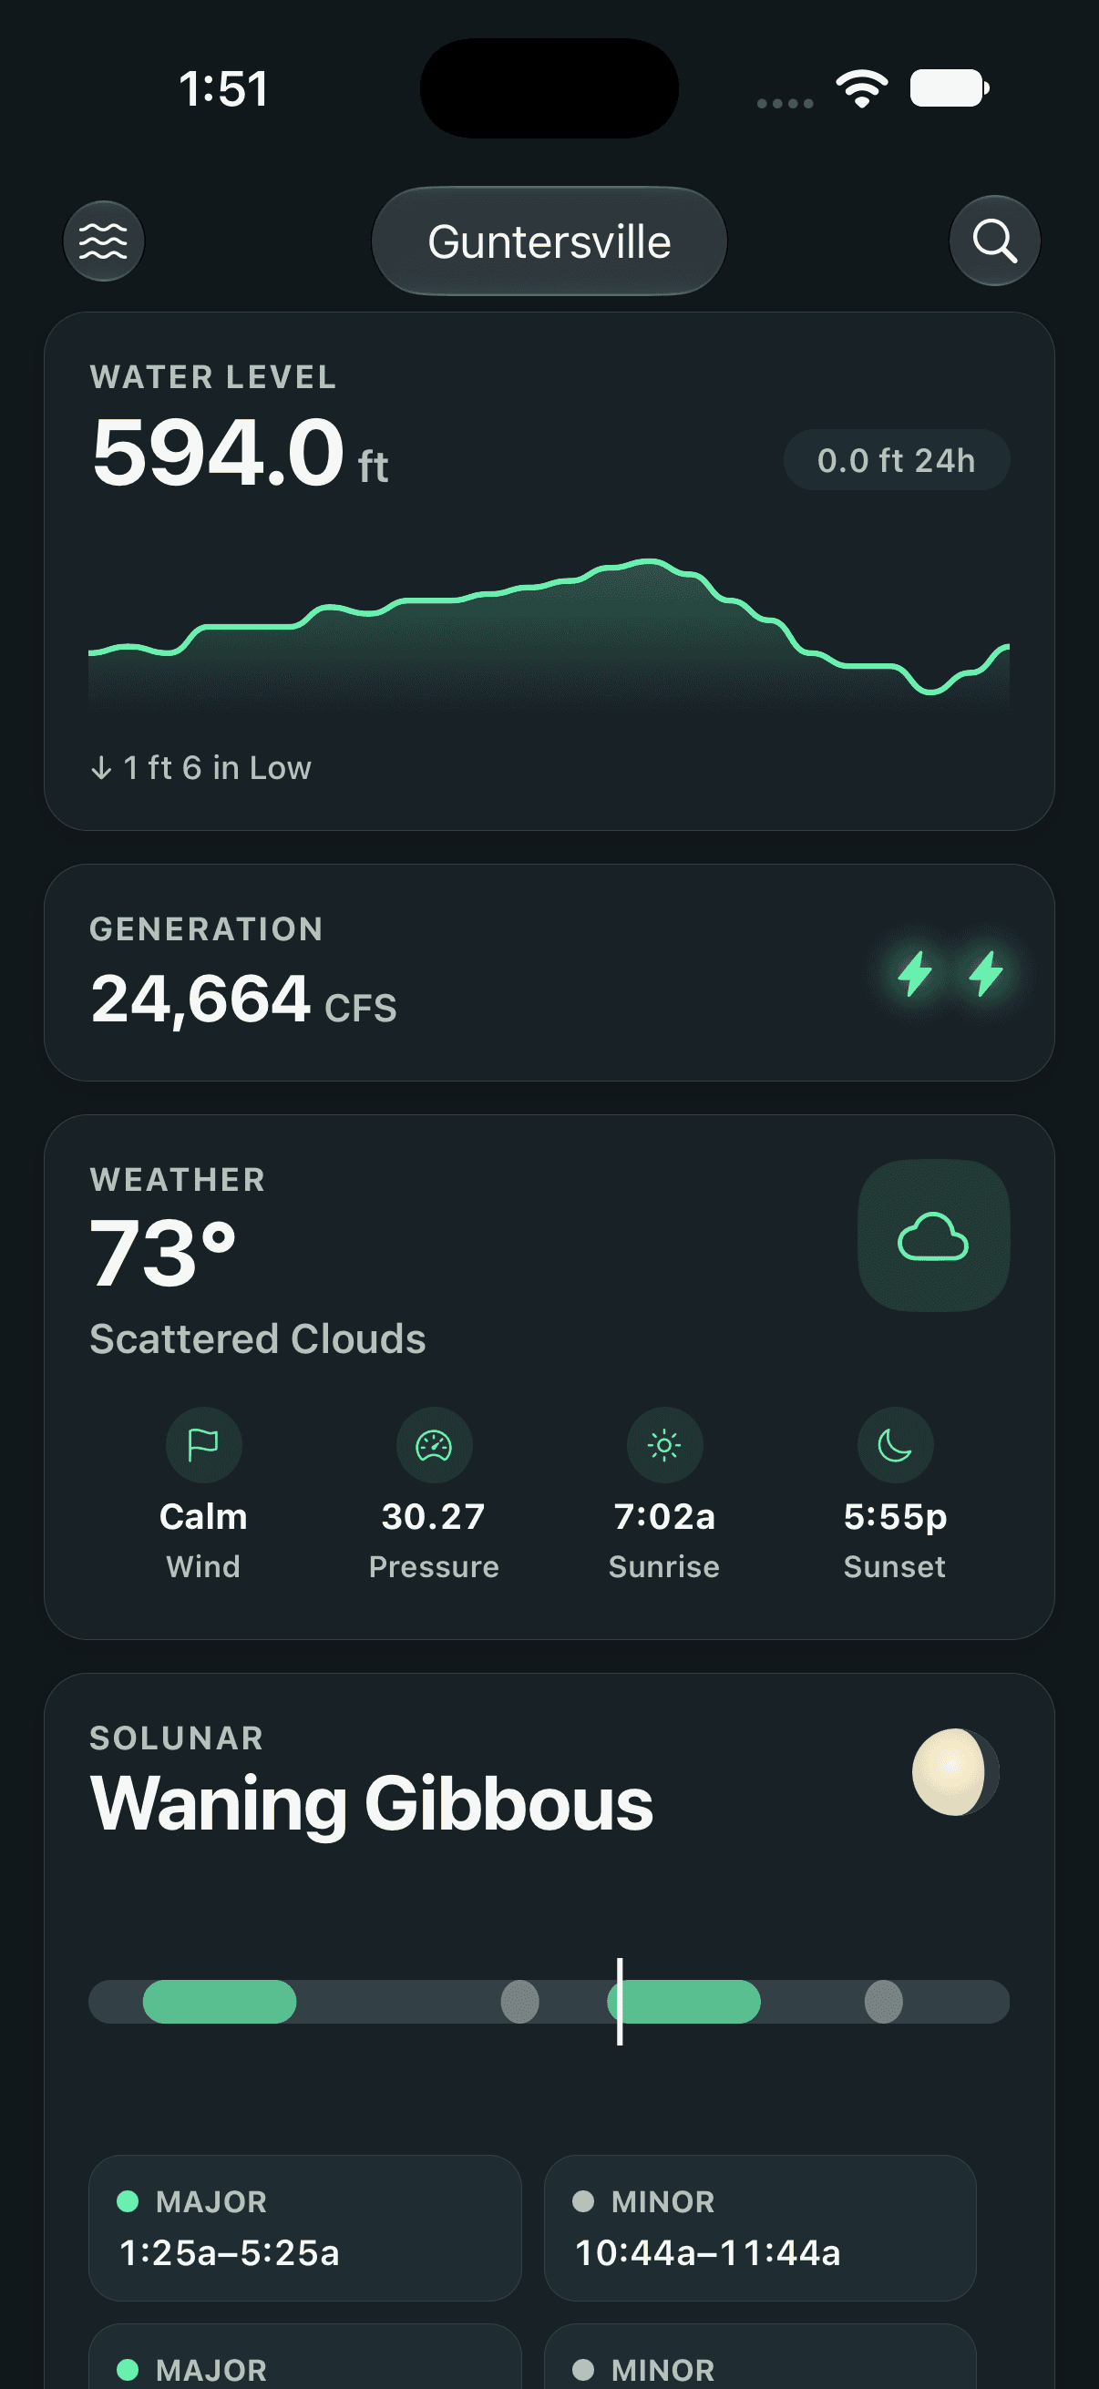Tap the Sunset moon icon
1099x2389 pixels.
tap(895, 1445)
